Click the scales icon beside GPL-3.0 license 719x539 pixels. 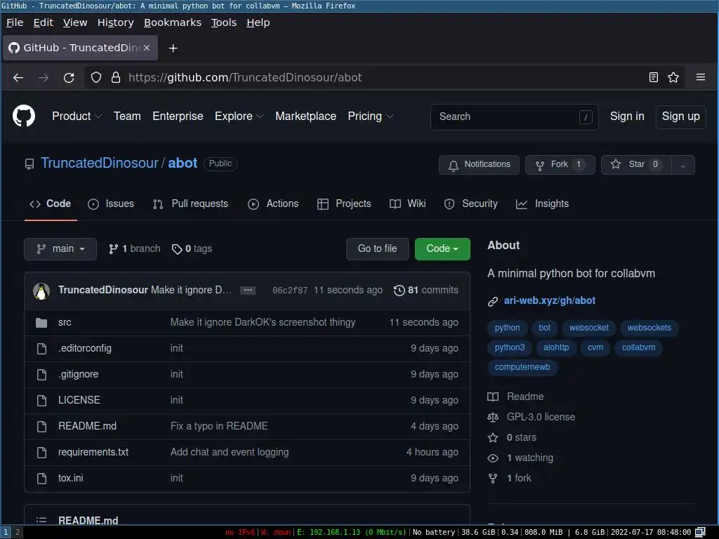(x=493, y=417)
